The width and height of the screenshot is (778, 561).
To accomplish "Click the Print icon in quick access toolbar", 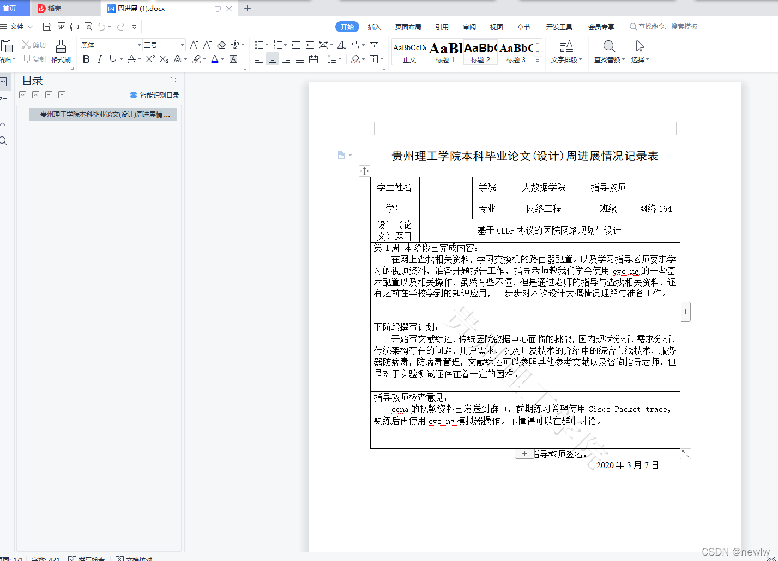I will [x=74, y=26].
